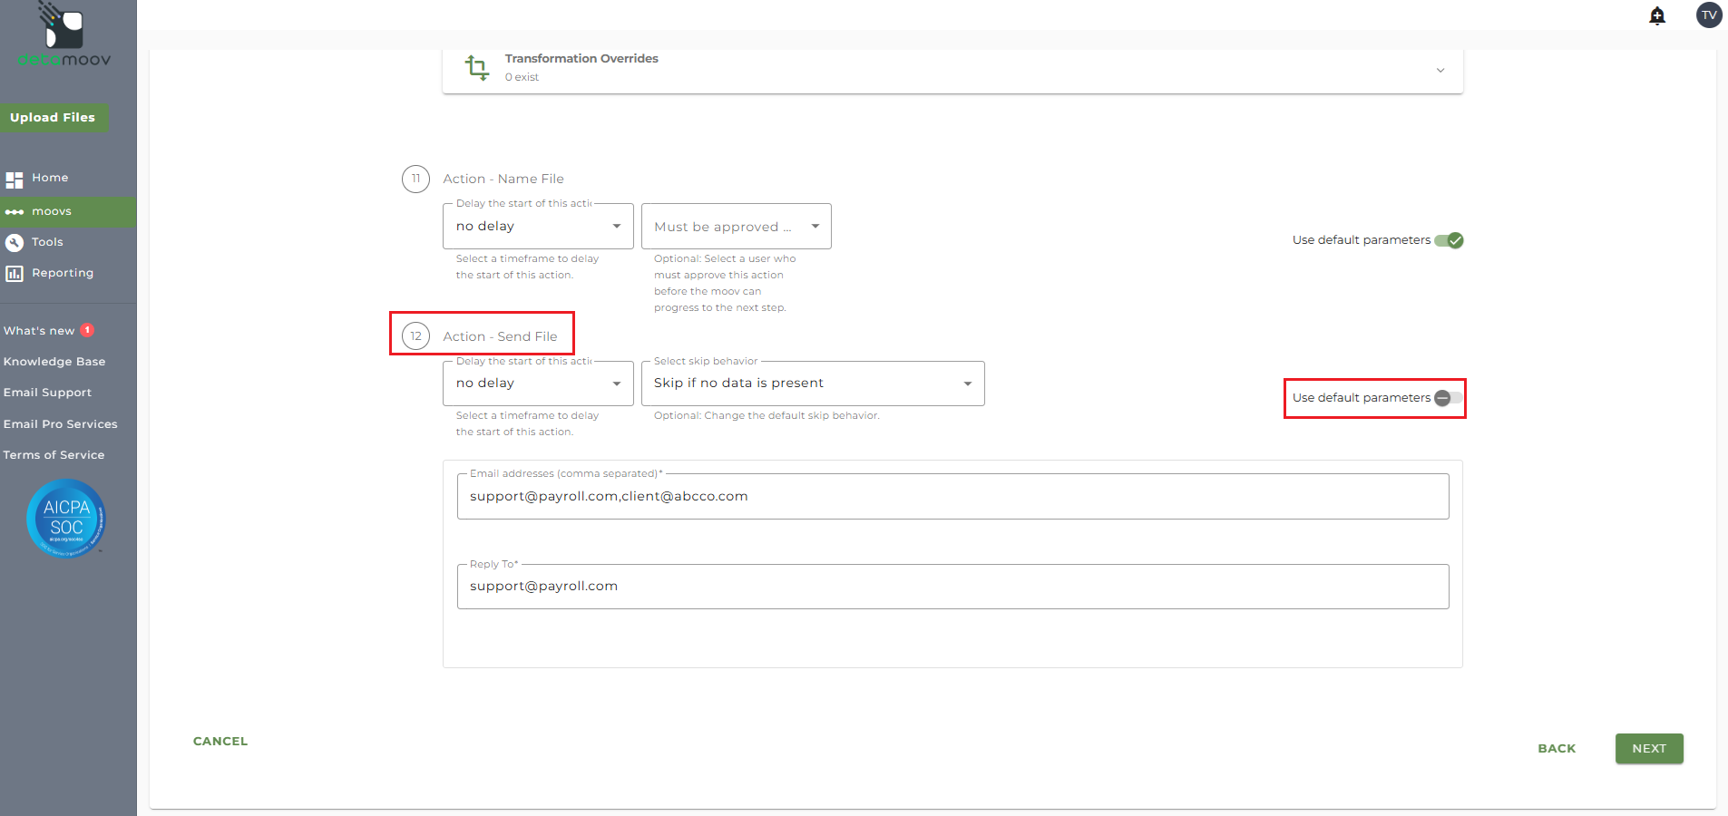Enable default parameters for Send File action
The image size is (1728, 816).
1448,398
